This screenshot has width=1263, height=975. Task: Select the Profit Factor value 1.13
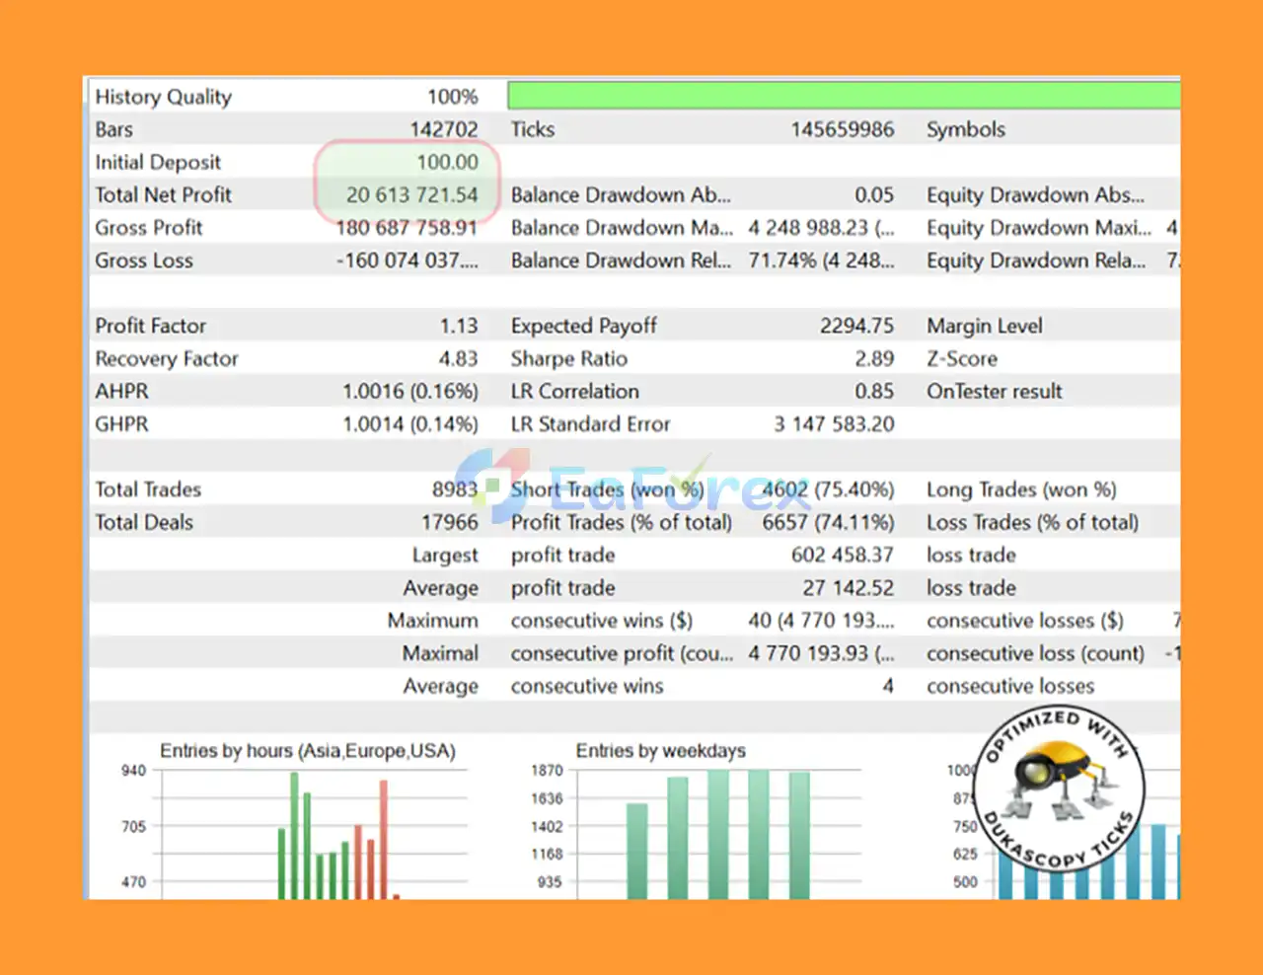click(x=459, y=326)
